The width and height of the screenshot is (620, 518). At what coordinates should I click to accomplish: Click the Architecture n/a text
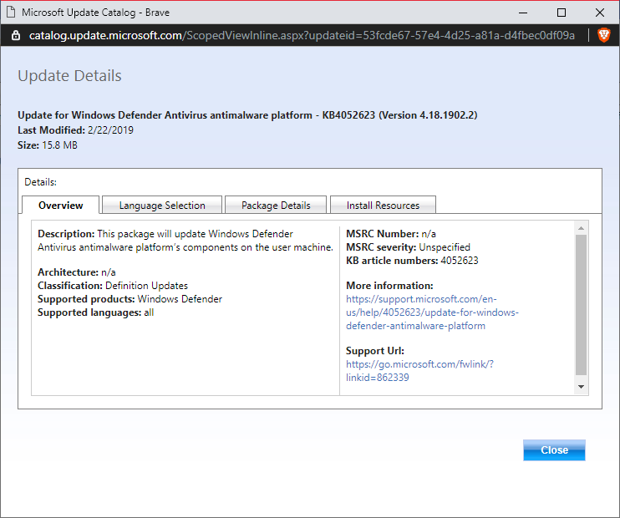[x=77, y=272]
